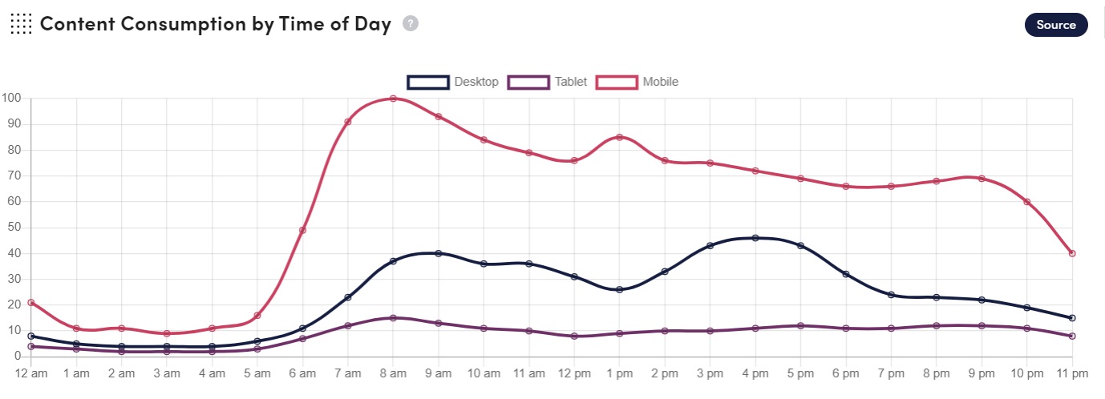
Task: Click the Desktop data point at 1 pm
Action: coord(619,289)
